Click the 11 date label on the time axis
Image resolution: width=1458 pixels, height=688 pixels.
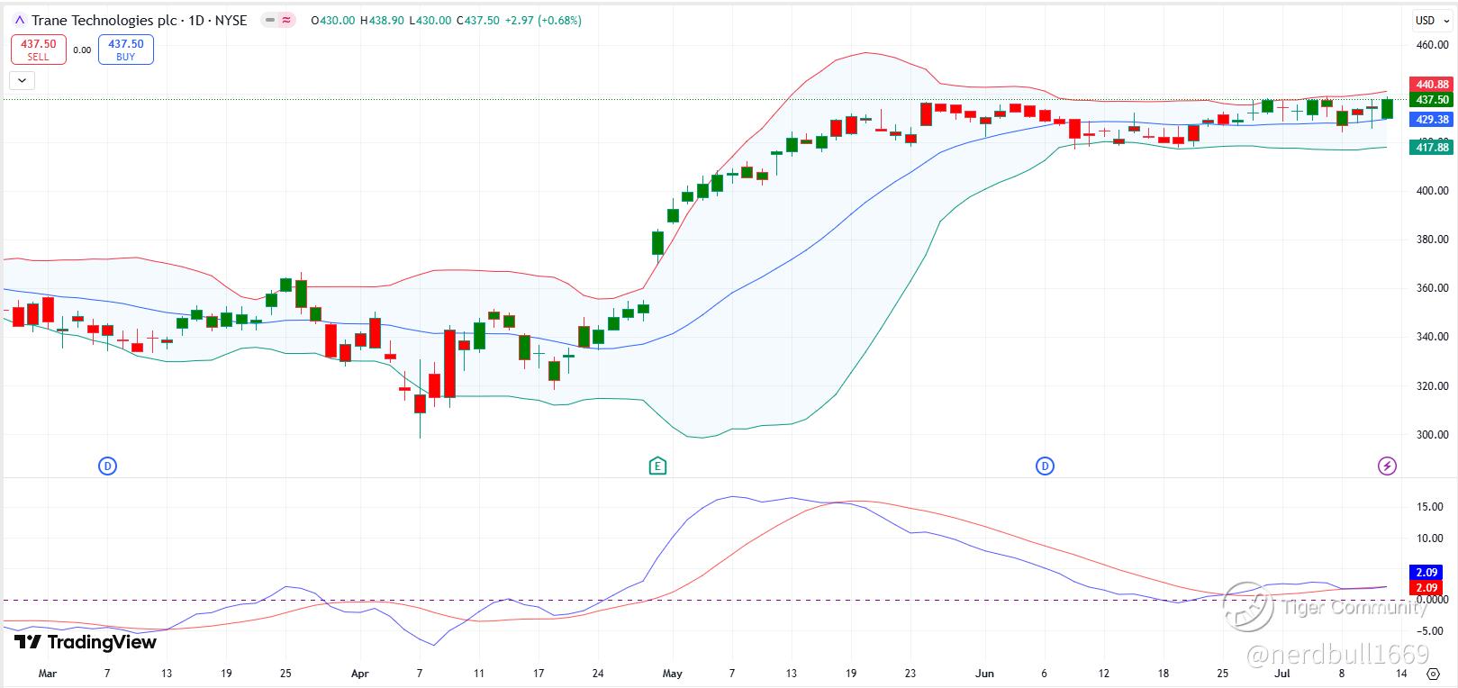coord(478,674)
